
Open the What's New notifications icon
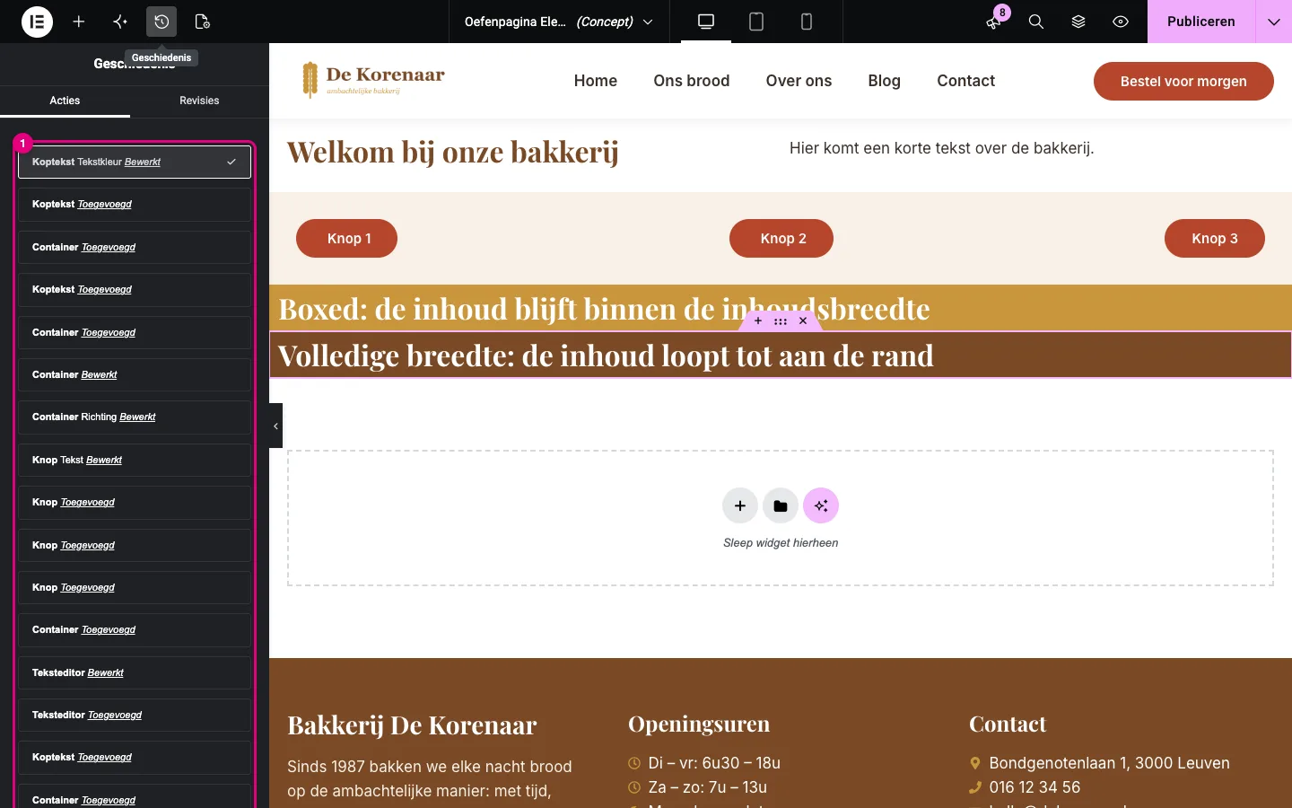tap(994, 22)
